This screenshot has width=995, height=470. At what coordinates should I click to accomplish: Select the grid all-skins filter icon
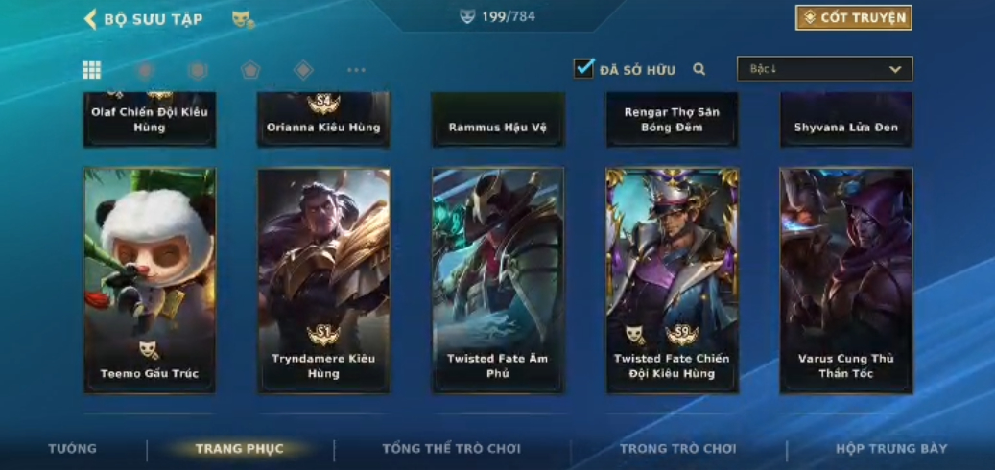coord(91,70)
